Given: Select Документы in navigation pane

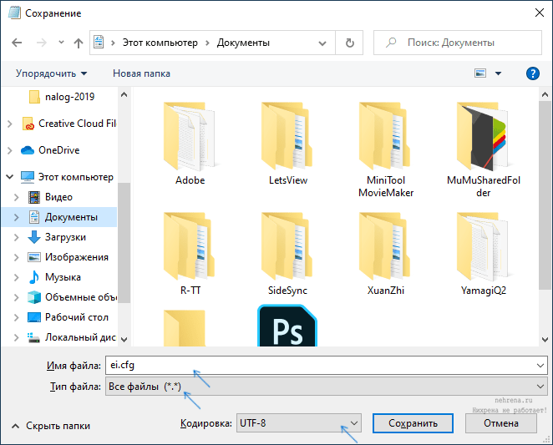Looking at the screenshot, I should click(63, 217).
